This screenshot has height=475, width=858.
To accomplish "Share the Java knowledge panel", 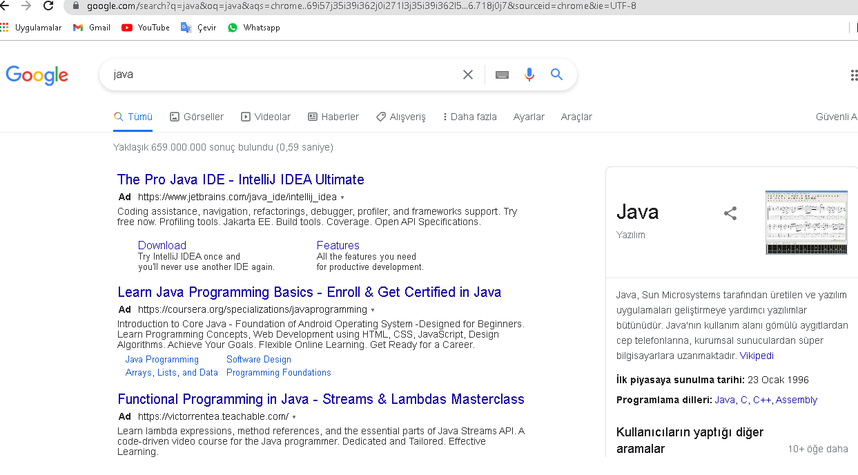I will coord(730,213).
